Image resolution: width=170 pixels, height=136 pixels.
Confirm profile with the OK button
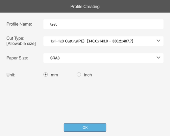click(x=85, y=127)
